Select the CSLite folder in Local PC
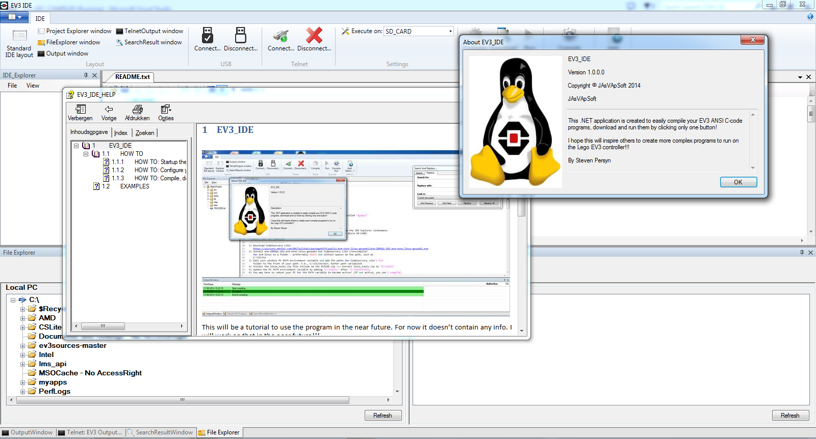This screenshot has width=816, height=439. coord(50,327)
